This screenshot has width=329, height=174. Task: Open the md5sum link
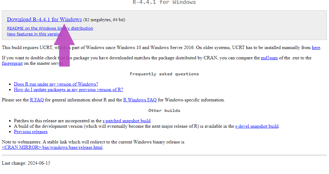[269, 58]
